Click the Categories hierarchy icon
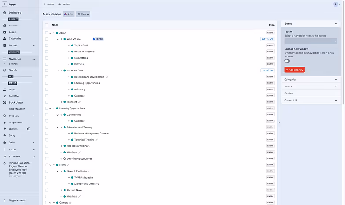Screen dimensions: 345x205 (4, 38)
